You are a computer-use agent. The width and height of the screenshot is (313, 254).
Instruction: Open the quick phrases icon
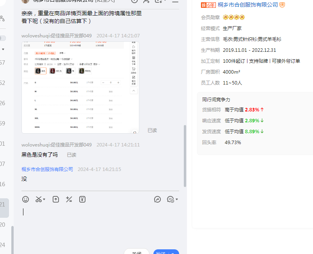[x=69, y=199]
